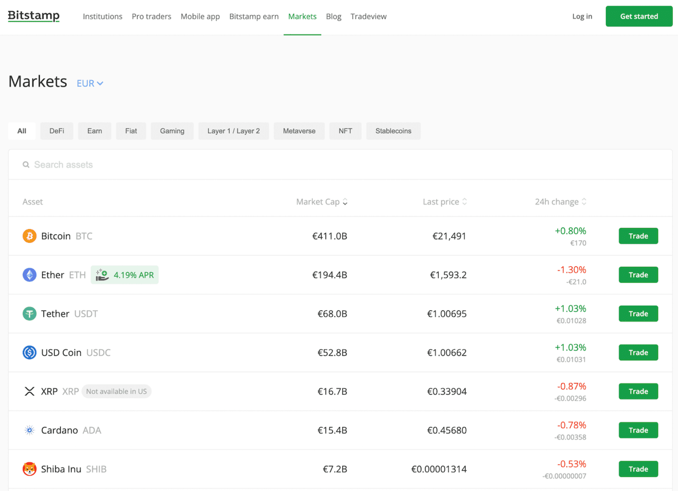This screenshot has height=491, width=678.
Task: Click Tether price €1.00695
Action: coord(447,314)
